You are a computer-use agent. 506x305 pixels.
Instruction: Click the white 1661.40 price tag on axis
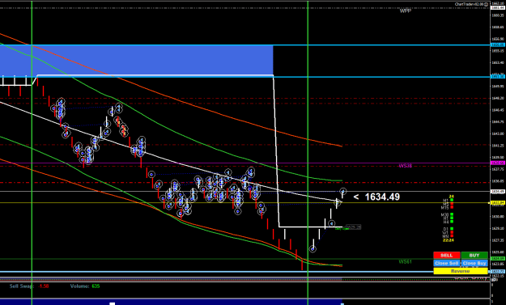497,7
